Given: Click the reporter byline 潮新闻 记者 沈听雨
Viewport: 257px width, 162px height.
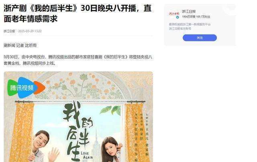Looking at the screenshot, I should tap(20, 45).
